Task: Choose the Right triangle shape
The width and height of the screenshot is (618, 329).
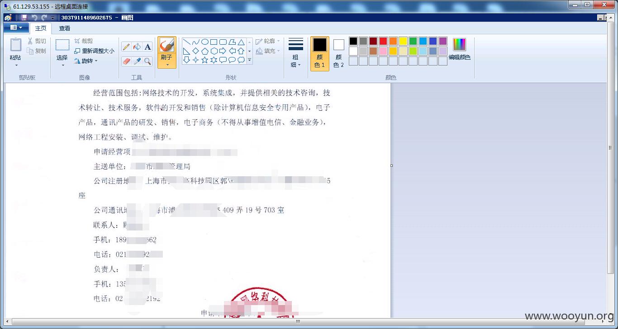Action: coord(186,51)
